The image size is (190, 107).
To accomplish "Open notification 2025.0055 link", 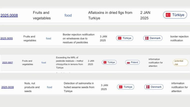I will point(6,38).
